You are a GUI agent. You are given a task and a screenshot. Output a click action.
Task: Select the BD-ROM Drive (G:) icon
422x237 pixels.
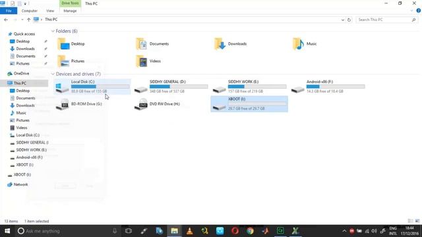coord(63,104)
